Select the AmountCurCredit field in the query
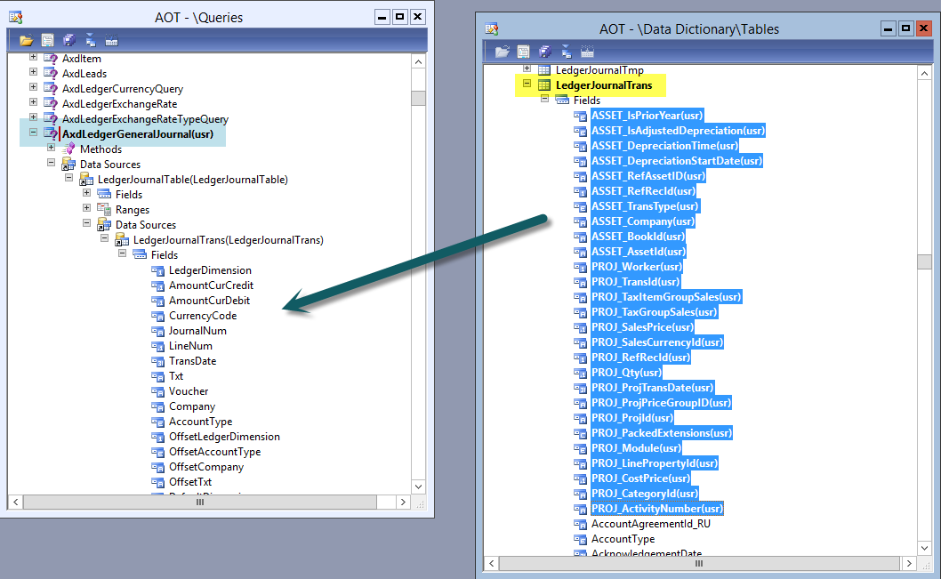941x579 pixels. click(211, 285)
